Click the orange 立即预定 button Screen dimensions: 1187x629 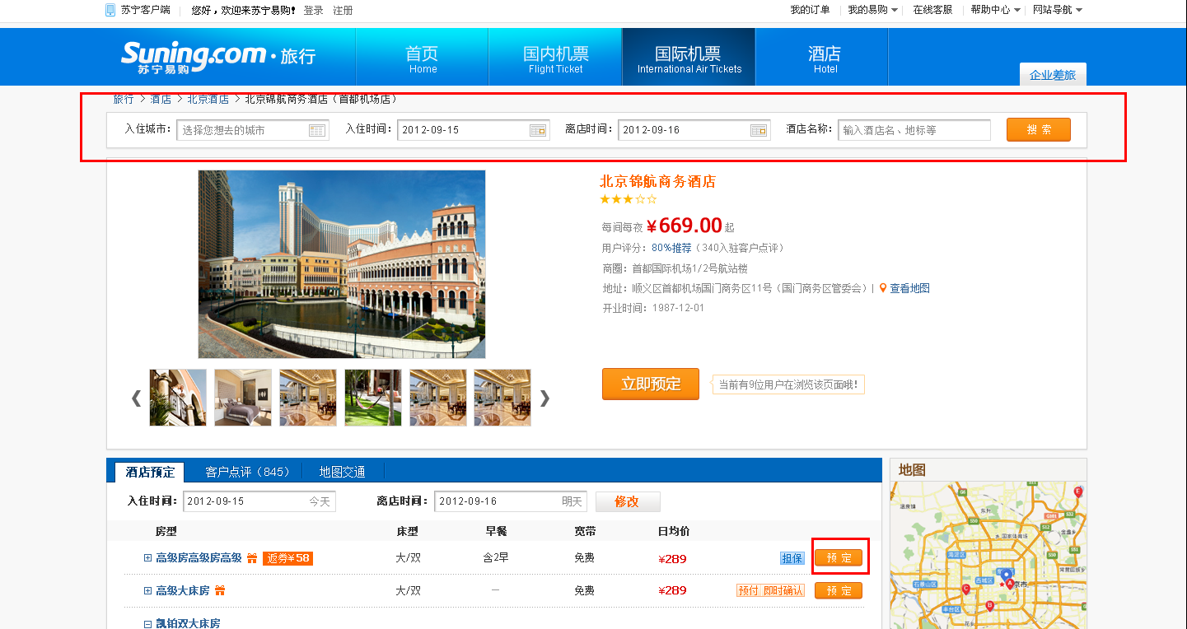pyautogui.click(x=651, y=384)
